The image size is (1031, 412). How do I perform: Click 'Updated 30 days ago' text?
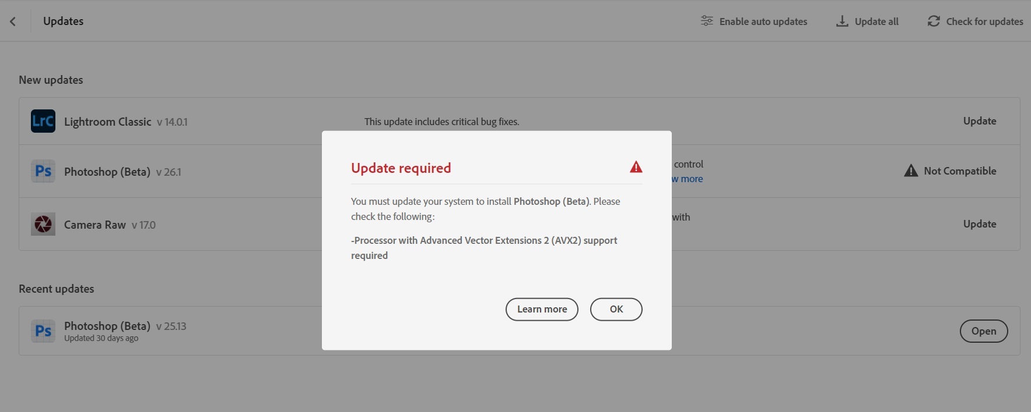tap(101, 338)
